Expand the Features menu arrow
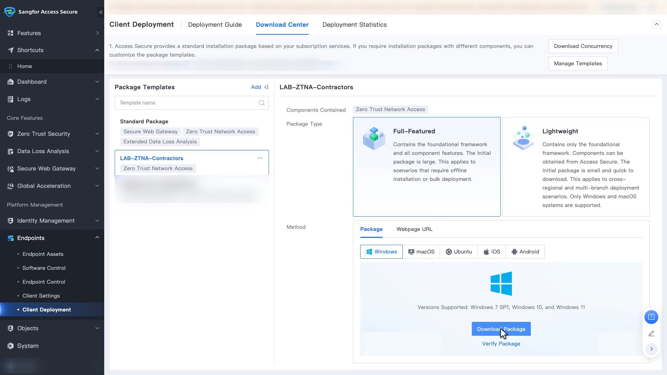The height and width of the screenshot is (375, 667). pyautogui.click(x=97, y=33)
